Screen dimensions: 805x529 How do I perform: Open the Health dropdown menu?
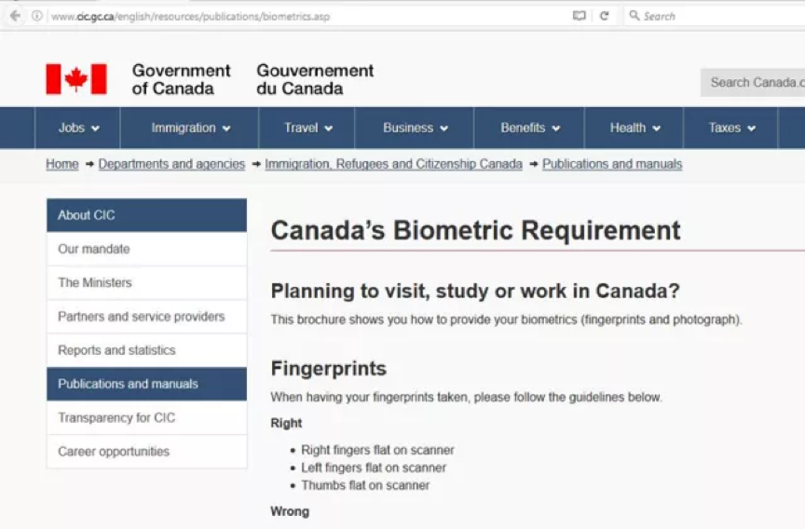coord(634,128)
